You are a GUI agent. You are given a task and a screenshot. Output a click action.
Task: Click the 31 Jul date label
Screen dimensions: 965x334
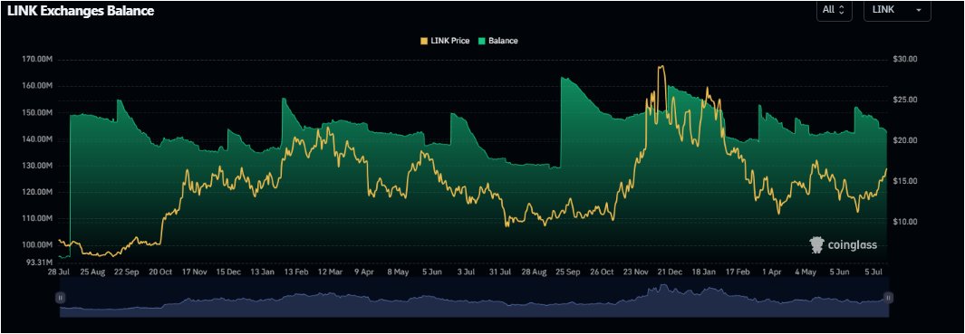point(500,272)
